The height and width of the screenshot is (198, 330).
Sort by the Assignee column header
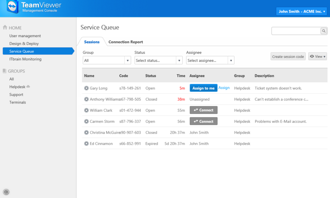[197, 76]
